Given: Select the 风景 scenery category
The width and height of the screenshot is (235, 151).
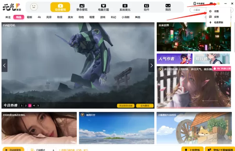Looking at the screenshot, I should (49, 17).
